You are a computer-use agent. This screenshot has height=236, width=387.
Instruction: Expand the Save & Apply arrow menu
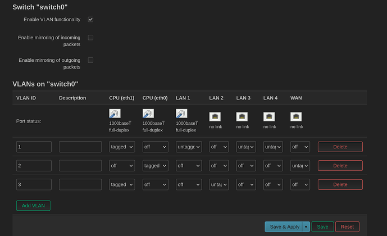(306, 226)
